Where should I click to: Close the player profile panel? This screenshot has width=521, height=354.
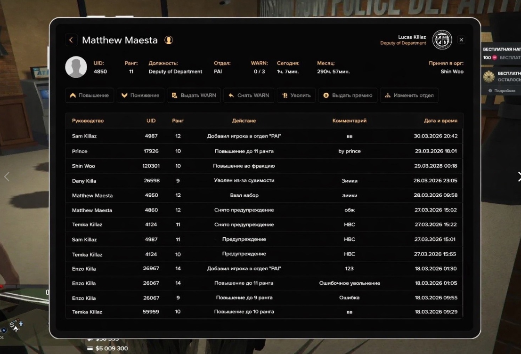tap(461, 40)
